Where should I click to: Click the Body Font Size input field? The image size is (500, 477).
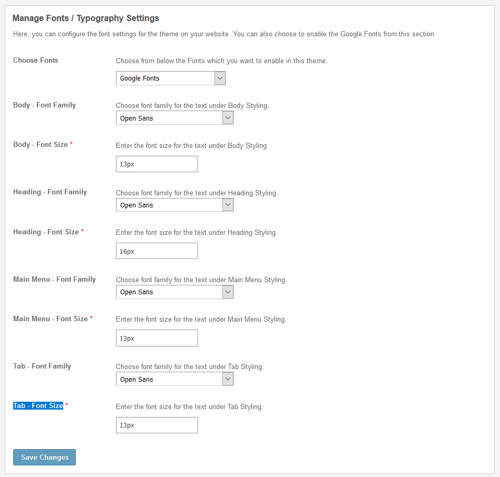pyautogui.click(x=156, y=164)
